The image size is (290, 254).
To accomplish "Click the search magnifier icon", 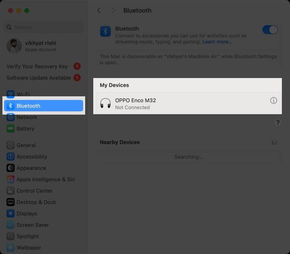I will [x=9, y=27].
